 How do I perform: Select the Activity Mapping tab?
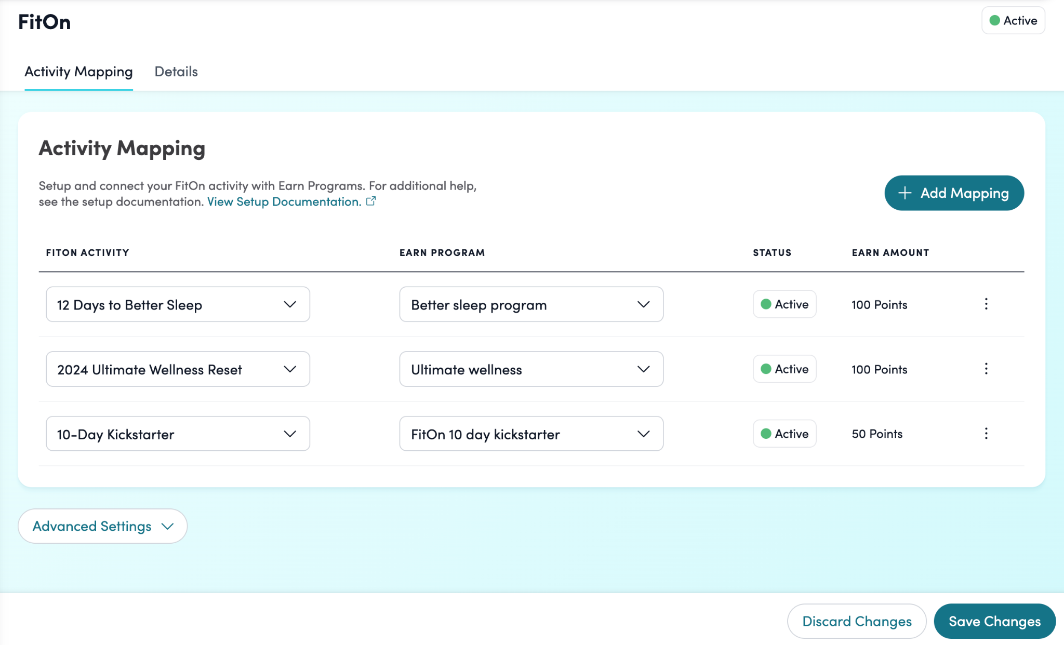point(78,72)
